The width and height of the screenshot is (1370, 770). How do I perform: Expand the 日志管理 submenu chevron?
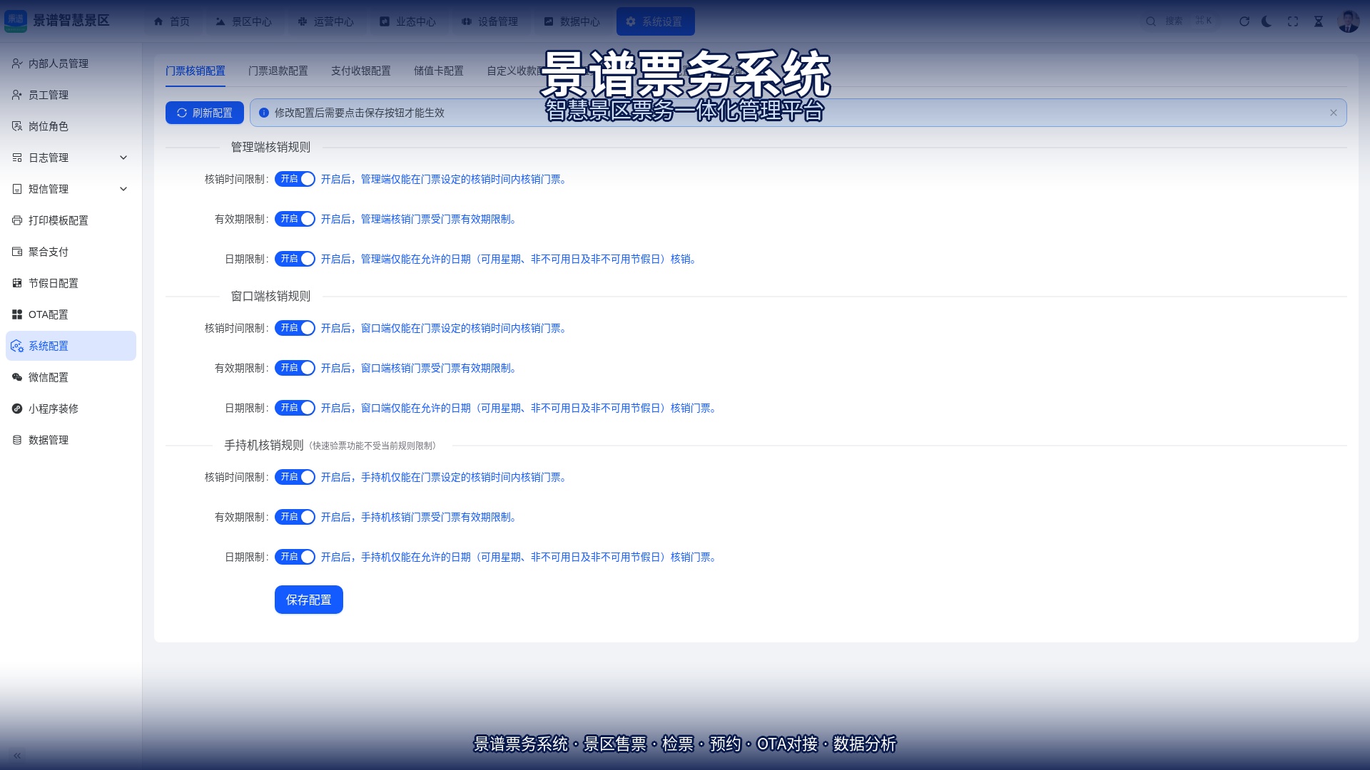point(123,158)
